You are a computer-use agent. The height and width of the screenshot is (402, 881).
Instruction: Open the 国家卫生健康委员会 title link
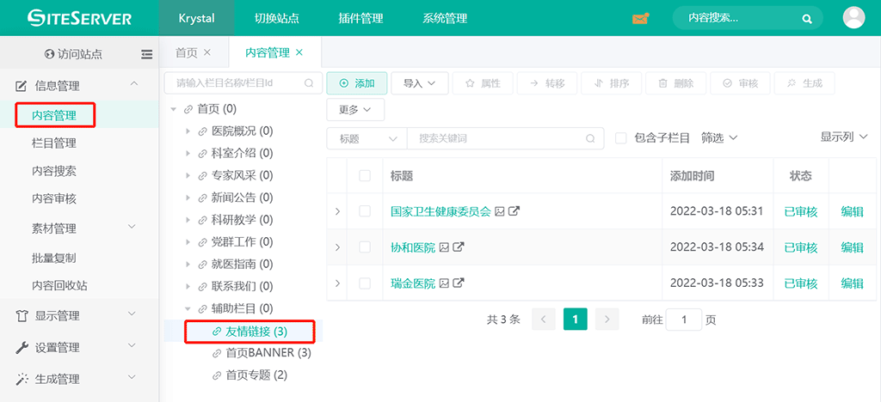[x=440, y=211]
